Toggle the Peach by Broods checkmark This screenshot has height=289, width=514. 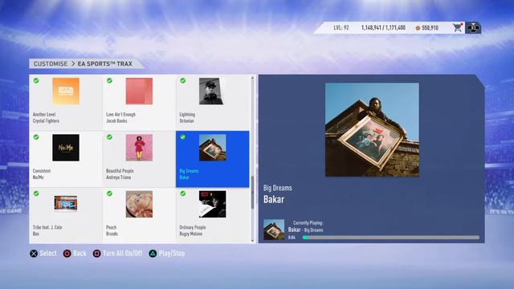[x=109, y=193]
